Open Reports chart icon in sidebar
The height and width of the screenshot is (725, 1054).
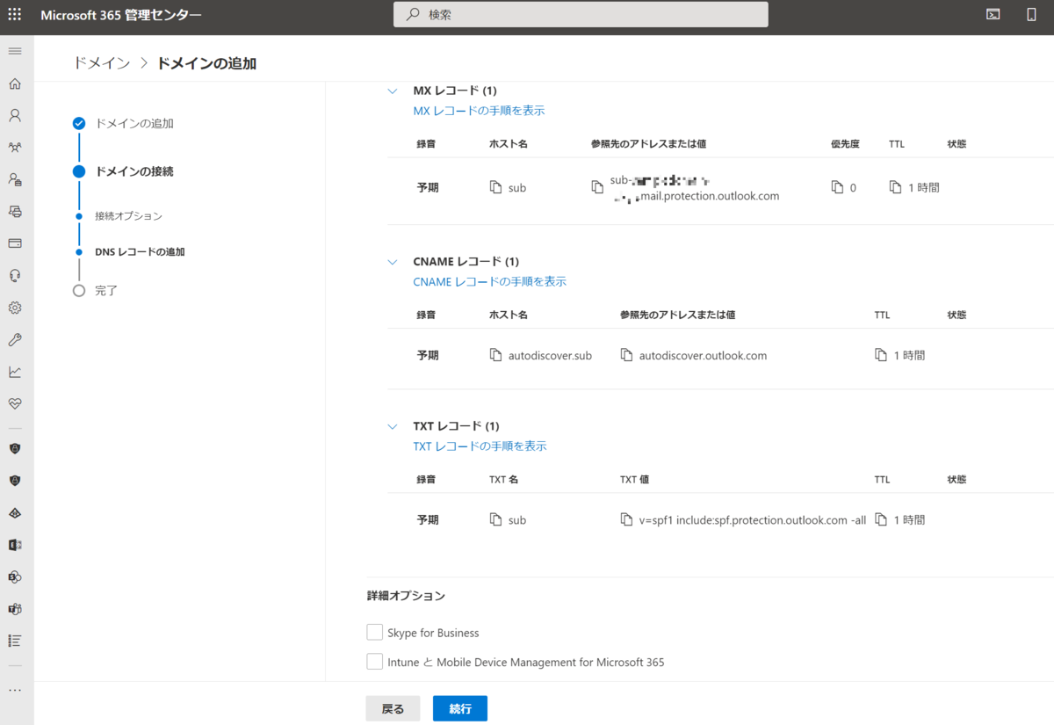[15, 372]
